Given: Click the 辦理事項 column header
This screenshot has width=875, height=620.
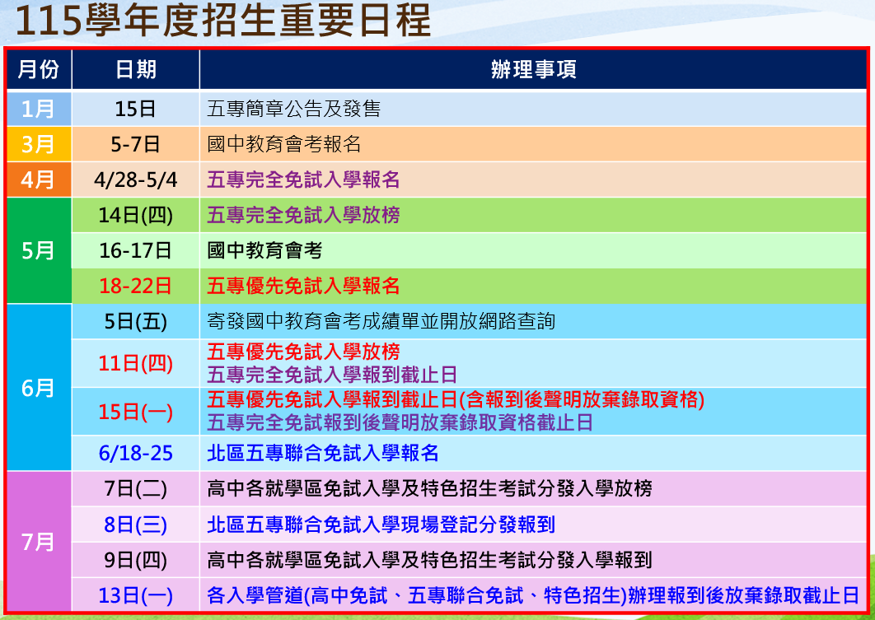Looking at the screenshot, I should [533, 70].
